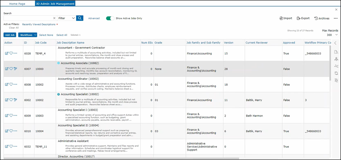The image size is (341, 160).
Task: Click the workflow icon on Accounting Associate row
Action: pos(16,69)
